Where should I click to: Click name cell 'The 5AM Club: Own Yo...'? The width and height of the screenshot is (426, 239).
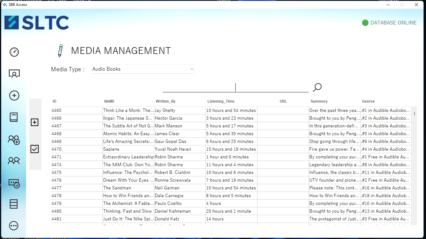[x=129, y=165]
